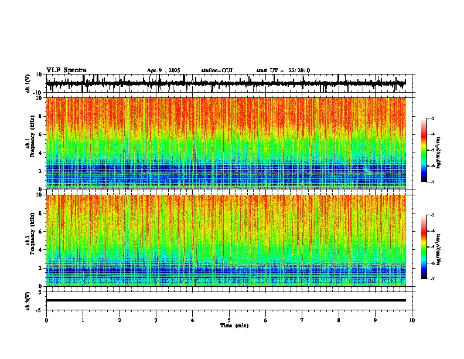Click the "ch.1(V)" waveform axis label
This screenshot has height=359, width=464.
coord(28,83)
